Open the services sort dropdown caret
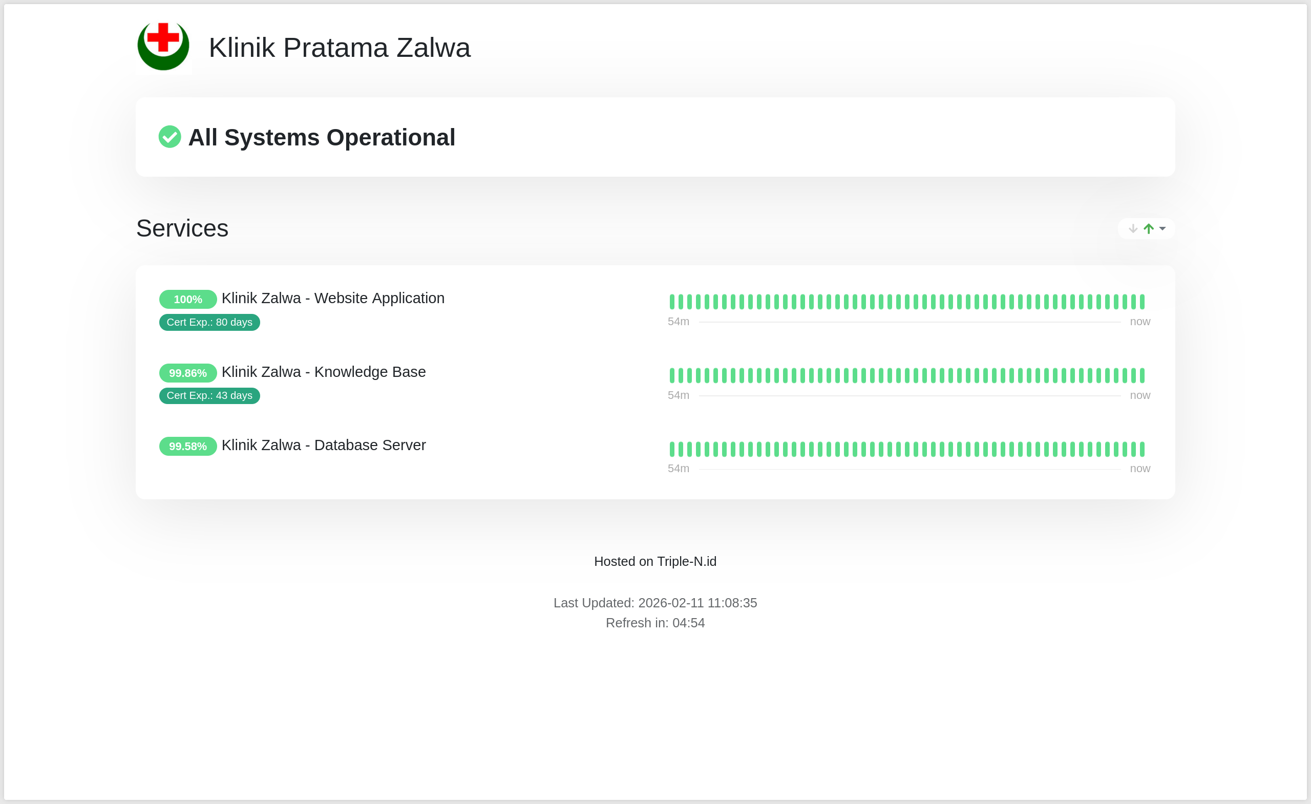Image resolution: width=1311 pixels, height=804 pixels. [x=1162, y=229]
